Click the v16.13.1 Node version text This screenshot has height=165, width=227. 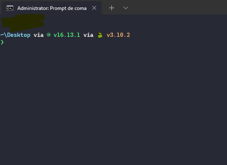point(67,35)
